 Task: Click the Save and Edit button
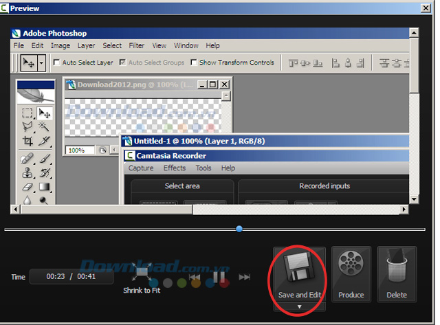click(300, 274)
